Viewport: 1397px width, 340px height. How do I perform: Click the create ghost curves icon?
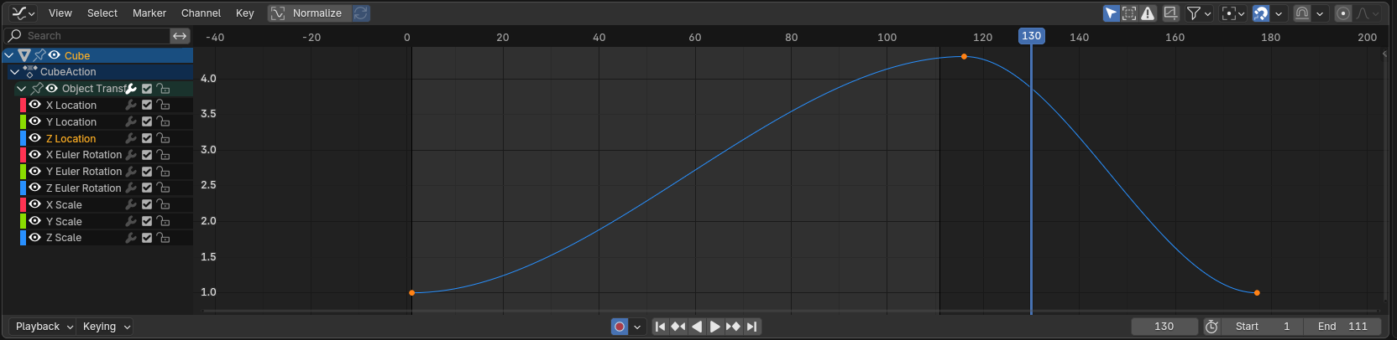pyautogui.click(x=1170, y=13)
